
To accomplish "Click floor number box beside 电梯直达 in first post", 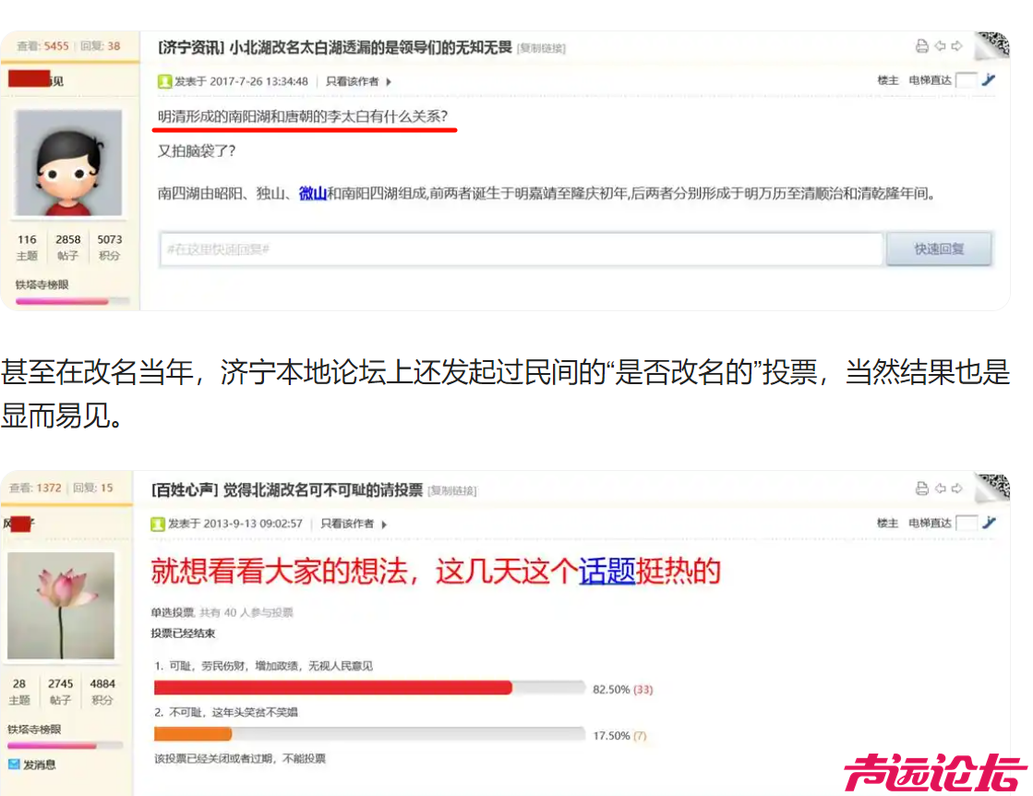I will click(966, 80).
